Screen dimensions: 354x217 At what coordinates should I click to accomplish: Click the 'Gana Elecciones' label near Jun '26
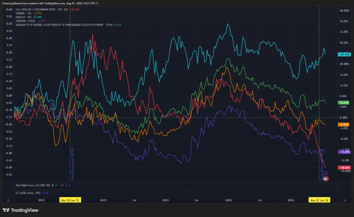(x=322, y=165)
